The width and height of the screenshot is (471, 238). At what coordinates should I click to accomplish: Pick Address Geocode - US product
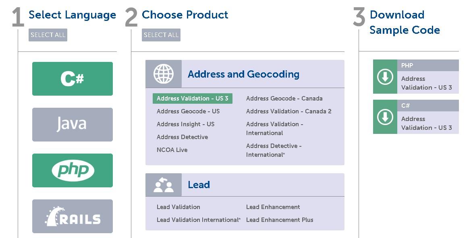(188, 111)
